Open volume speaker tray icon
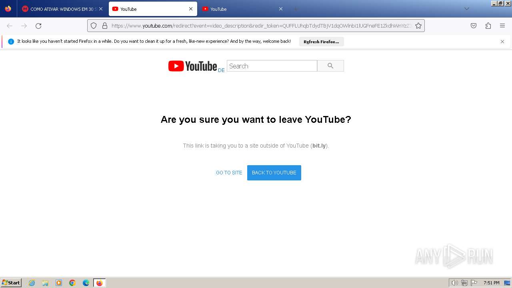This screenshot has width=512, height=288. 454,283
